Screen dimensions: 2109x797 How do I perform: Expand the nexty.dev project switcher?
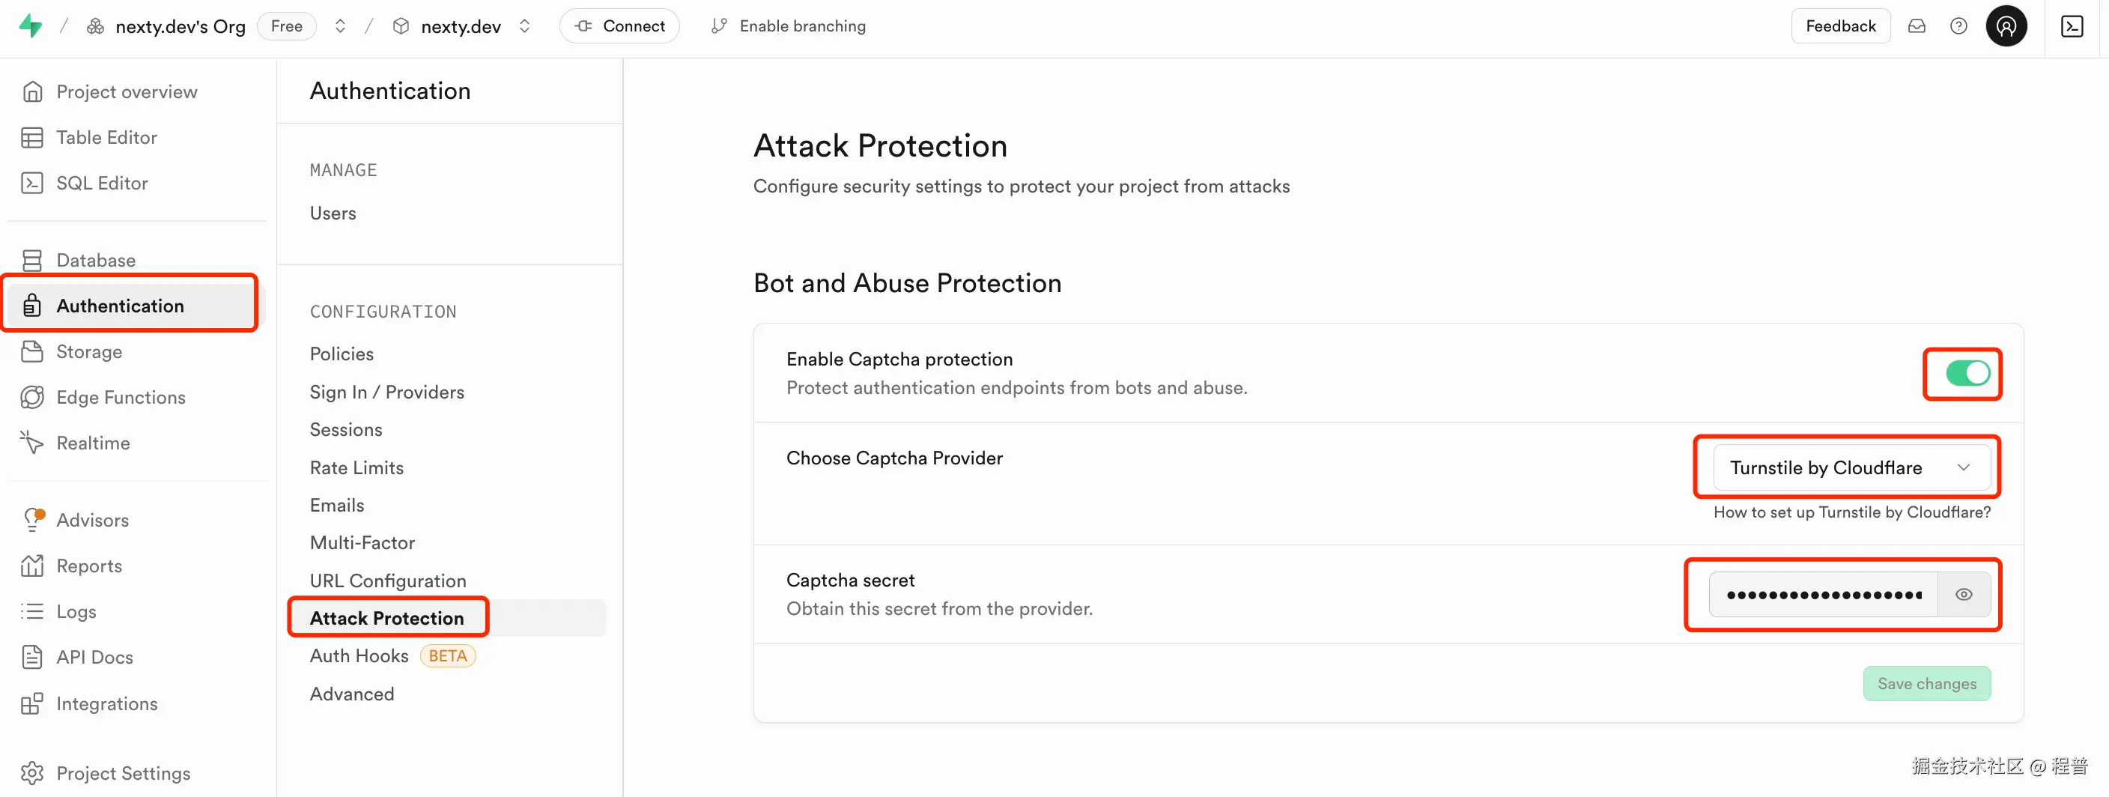pos(525,25)
